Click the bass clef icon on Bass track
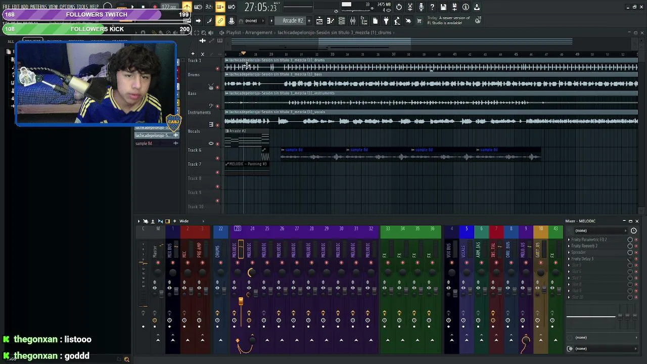Image resolution: width=647 pixels, height=364 pixels. pos(211,106)
